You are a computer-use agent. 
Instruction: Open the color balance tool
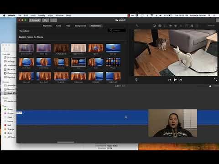coord(155,26)
